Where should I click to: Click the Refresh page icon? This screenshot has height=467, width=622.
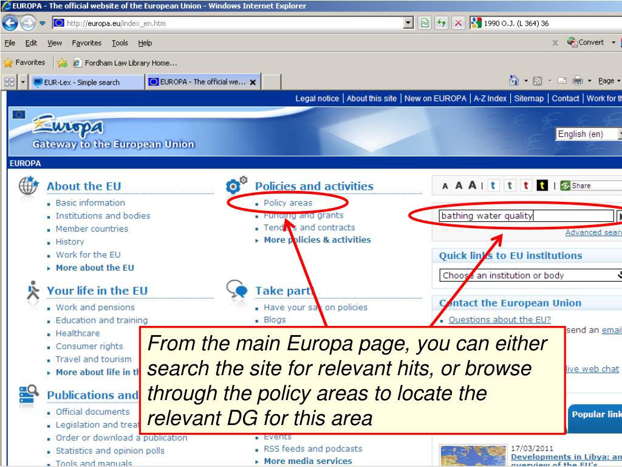coord(442,23)
